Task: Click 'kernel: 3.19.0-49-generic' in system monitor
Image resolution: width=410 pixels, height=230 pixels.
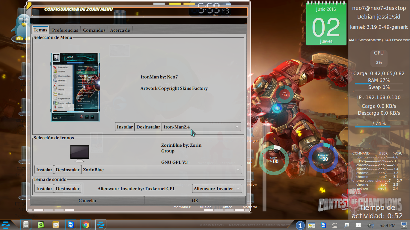Action: (x=379, y=27)
